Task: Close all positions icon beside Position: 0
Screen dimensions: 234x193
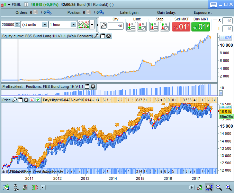Action: pos(89,12)
